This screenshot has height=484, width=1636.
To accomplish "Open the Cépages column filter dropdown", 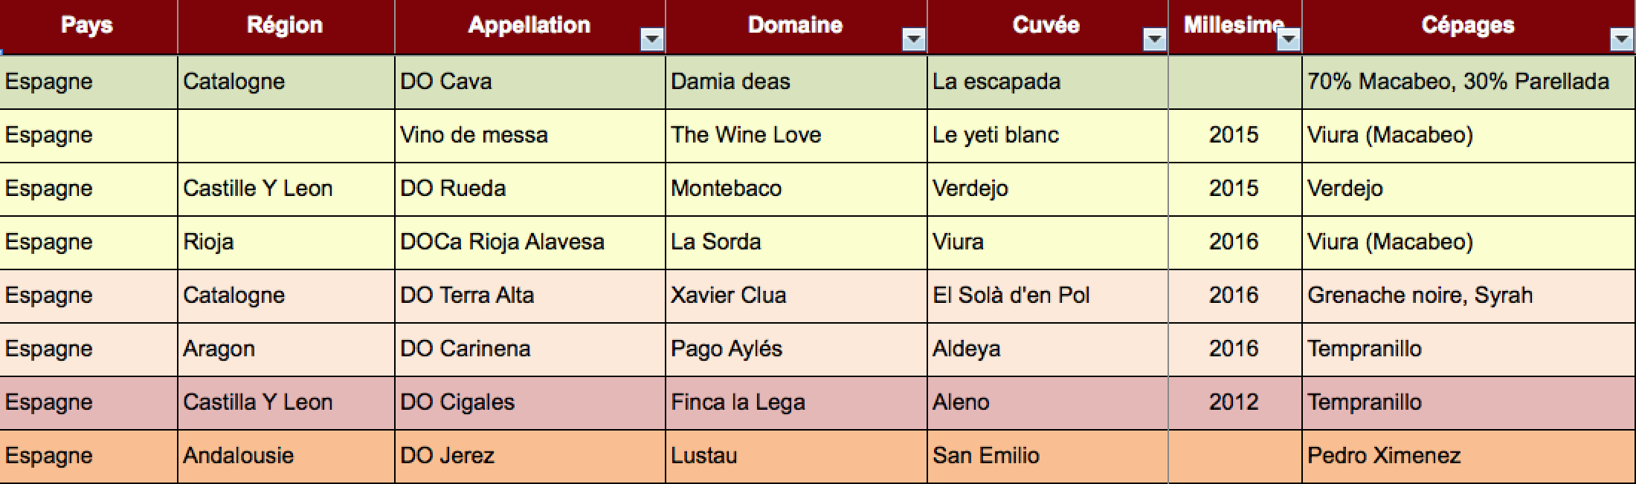I will (1621, 39).
